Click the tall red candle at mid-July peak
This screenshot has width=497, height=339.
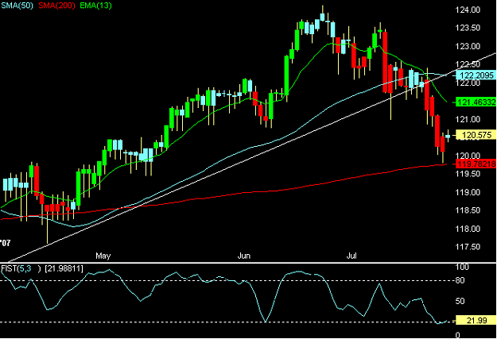[385, 62]
